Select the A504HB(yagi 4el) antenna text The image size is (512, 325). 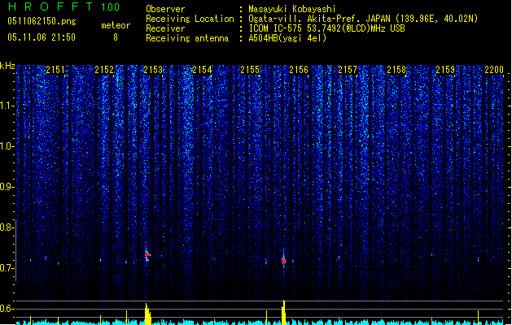(x=287, y=38)
